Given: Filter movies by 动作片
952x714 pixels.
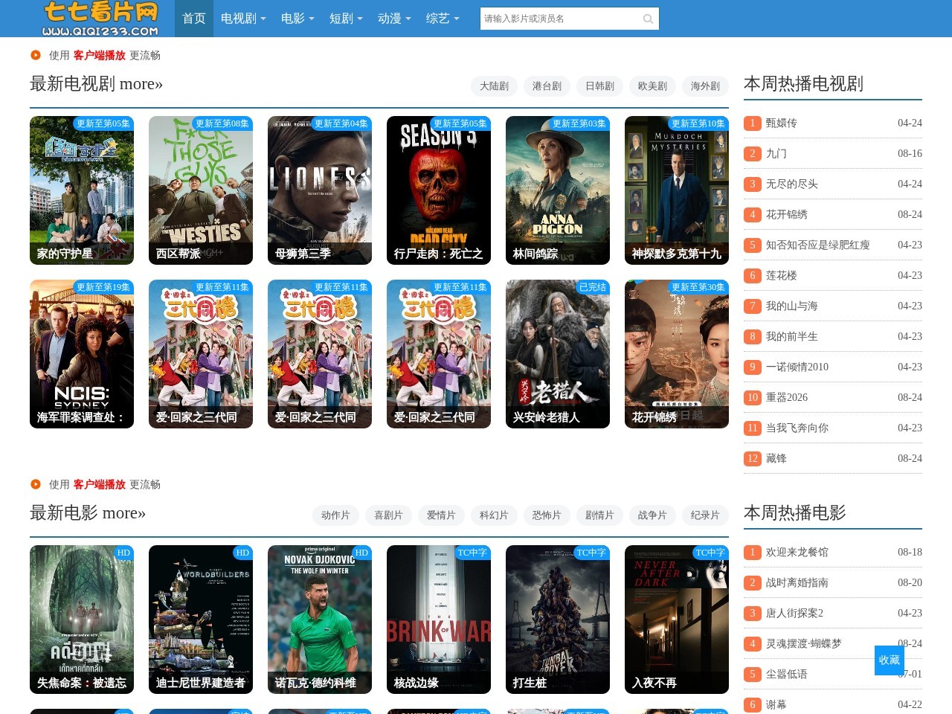Looking at the screenshot, I should (336, 515).
